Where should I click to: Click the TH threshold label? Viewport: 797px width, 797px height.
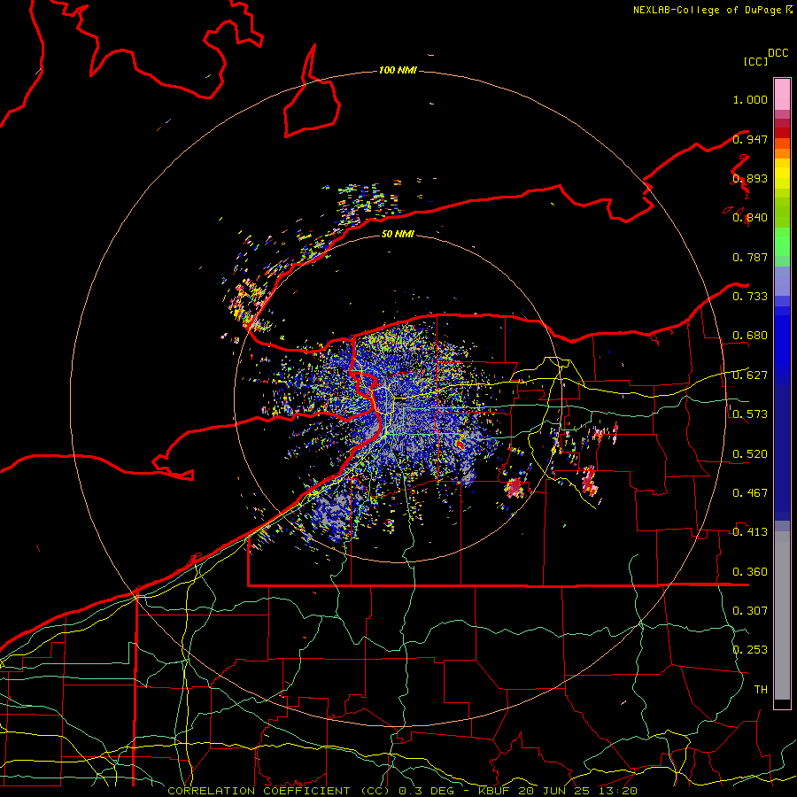point(761,689)
